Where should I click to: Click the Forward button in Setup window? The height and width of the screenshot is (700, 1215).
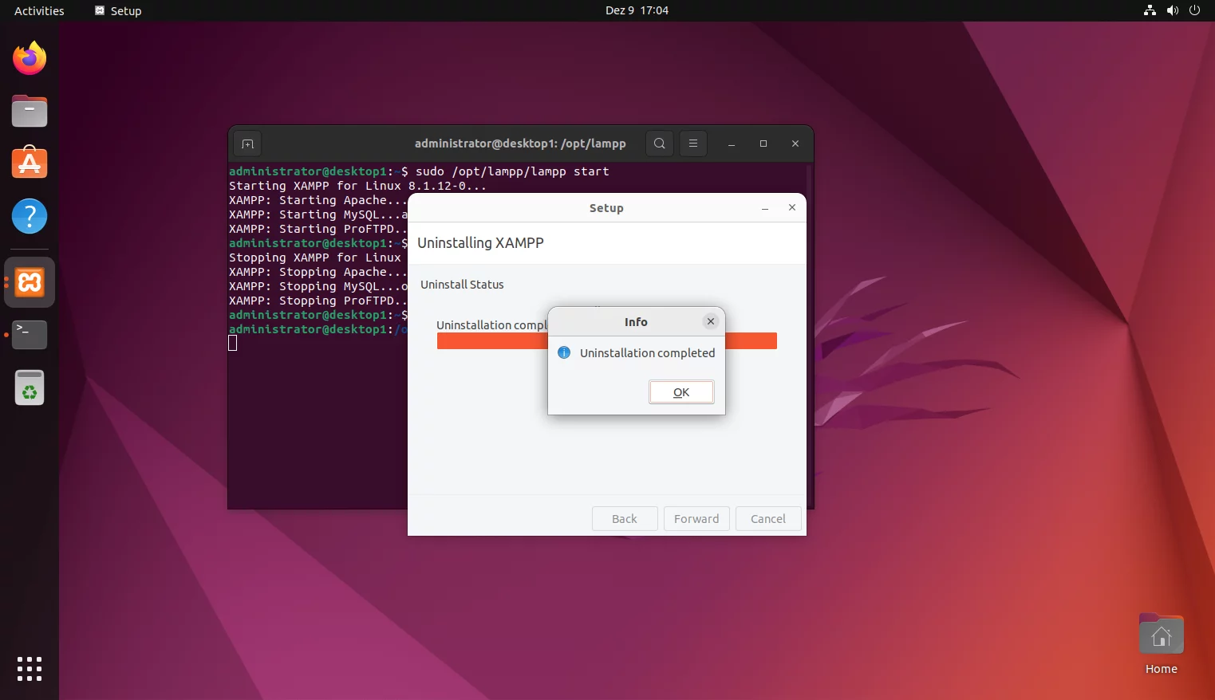pyautogui.click(x=696, y=519)
